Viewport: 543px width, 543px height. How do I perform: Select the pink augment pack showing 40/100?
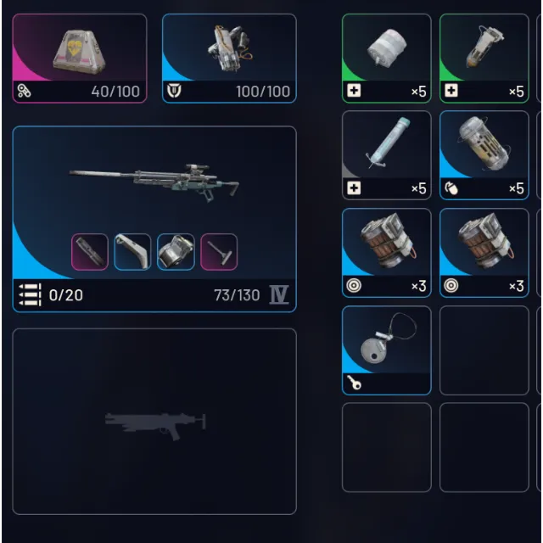pyautogui.click(x=80, y=59)
